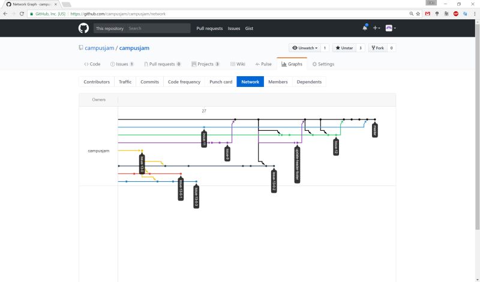Open the campusjam repository name link

[134, 48]
